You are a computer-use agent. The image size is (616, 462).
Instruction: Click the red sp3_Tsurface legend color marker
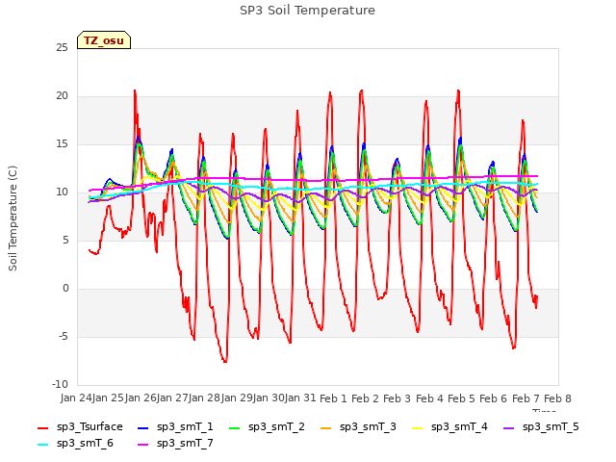coord(42,427)
